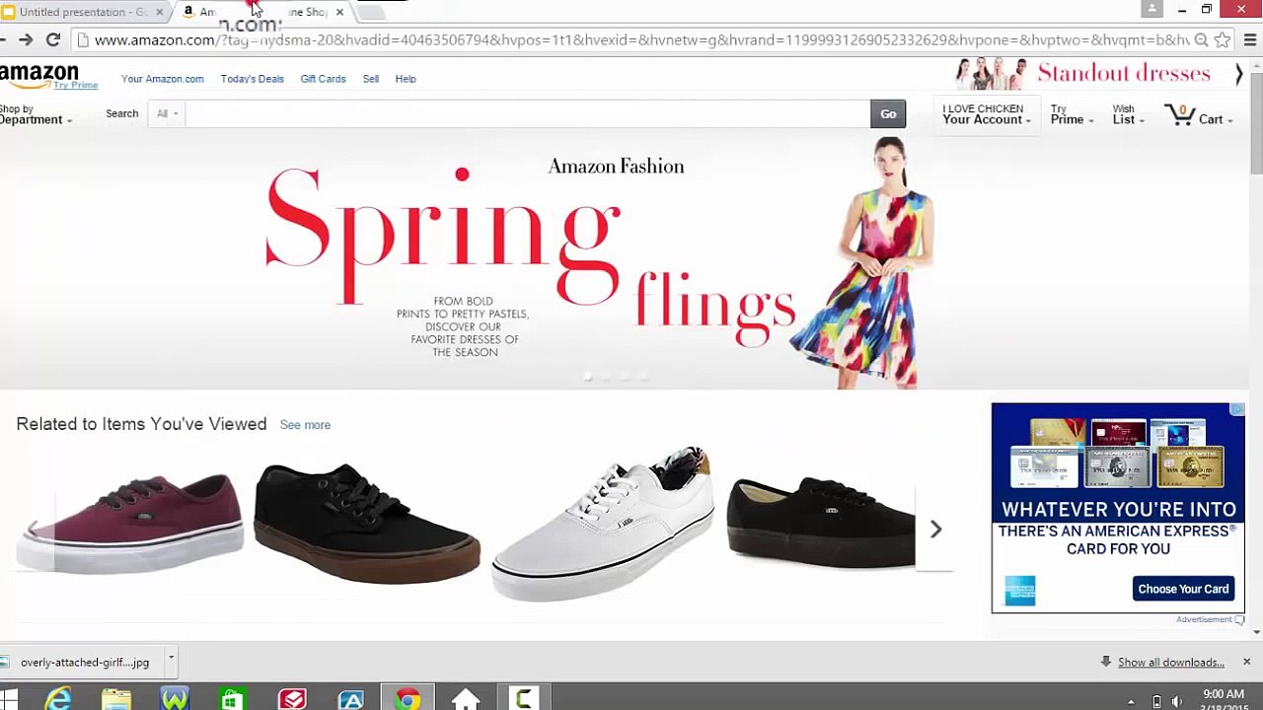Click the browser address bar URL
1263x710 pixels.
(x=641, y=40)
